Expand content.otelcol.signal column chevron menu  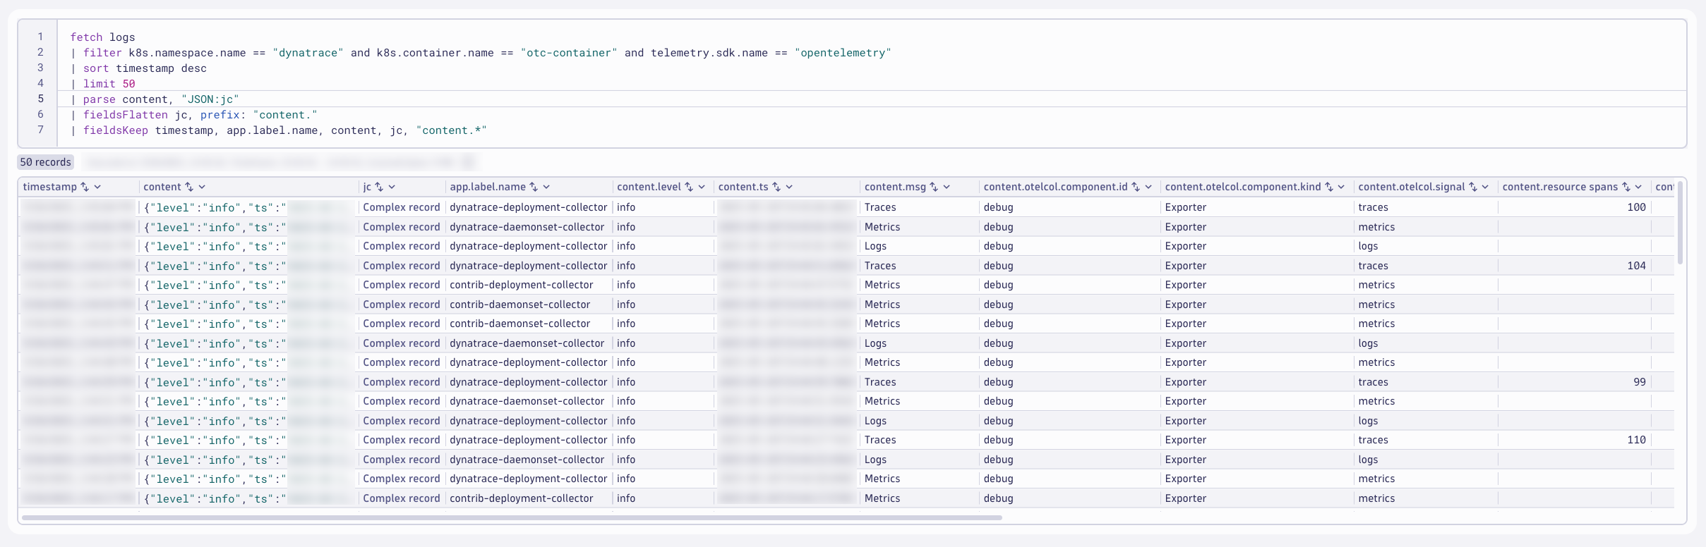point(1485,187)
